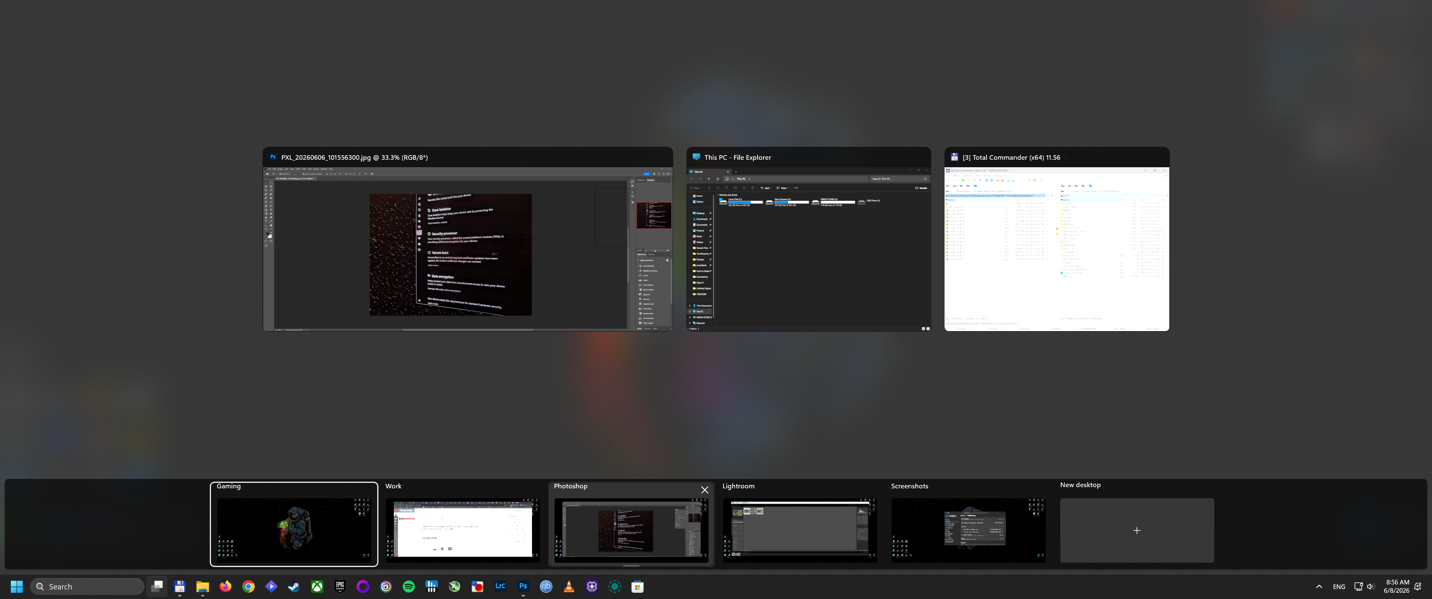1432x599 pixels.
Task: Click the purple ring taskbar icon
Action: [363, 586]
